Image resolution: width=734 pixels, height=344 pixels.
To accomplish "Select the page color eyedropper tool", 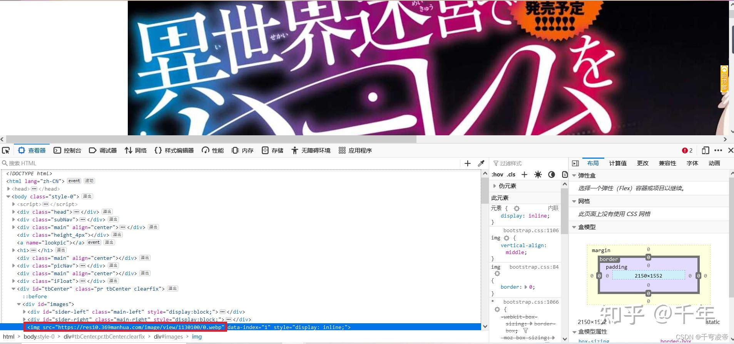I will point(481,163).
